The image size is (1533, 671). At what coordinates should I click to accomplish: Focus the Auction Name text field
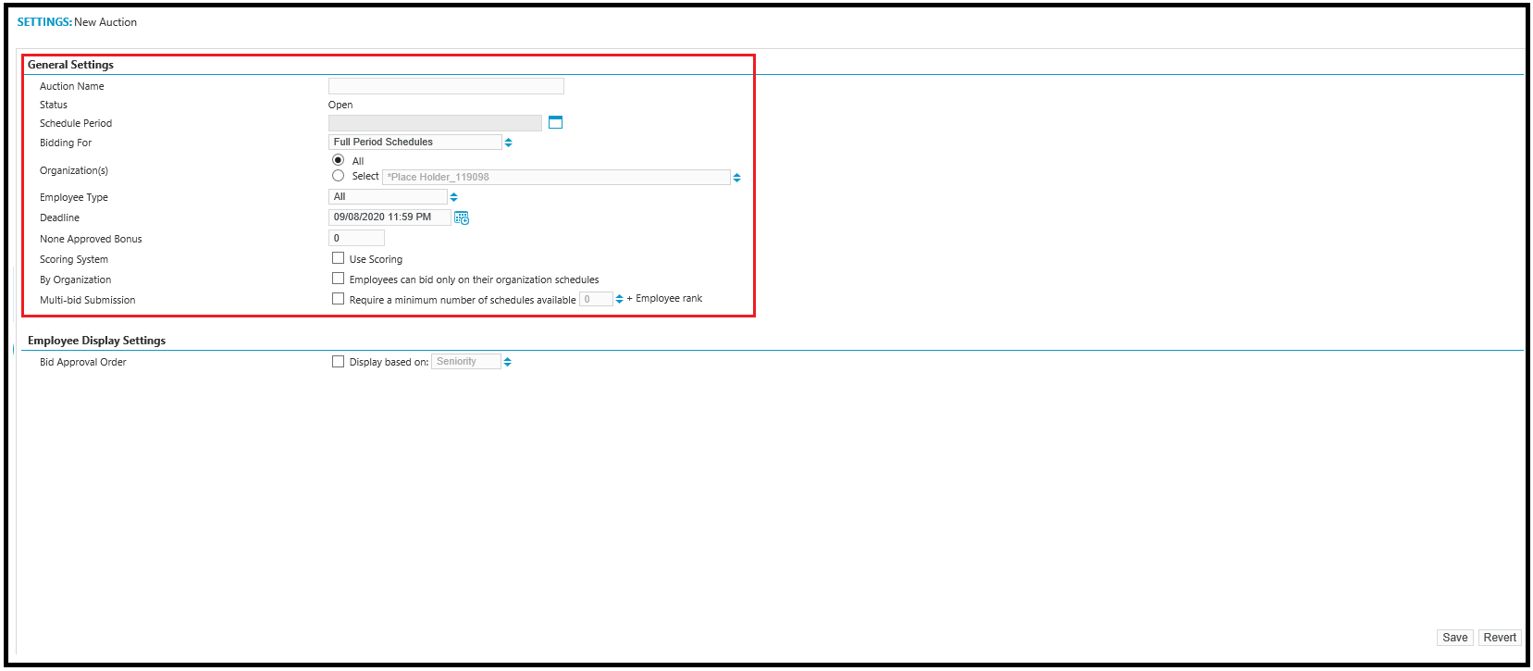pyautogui.click(x=446, y=86)
